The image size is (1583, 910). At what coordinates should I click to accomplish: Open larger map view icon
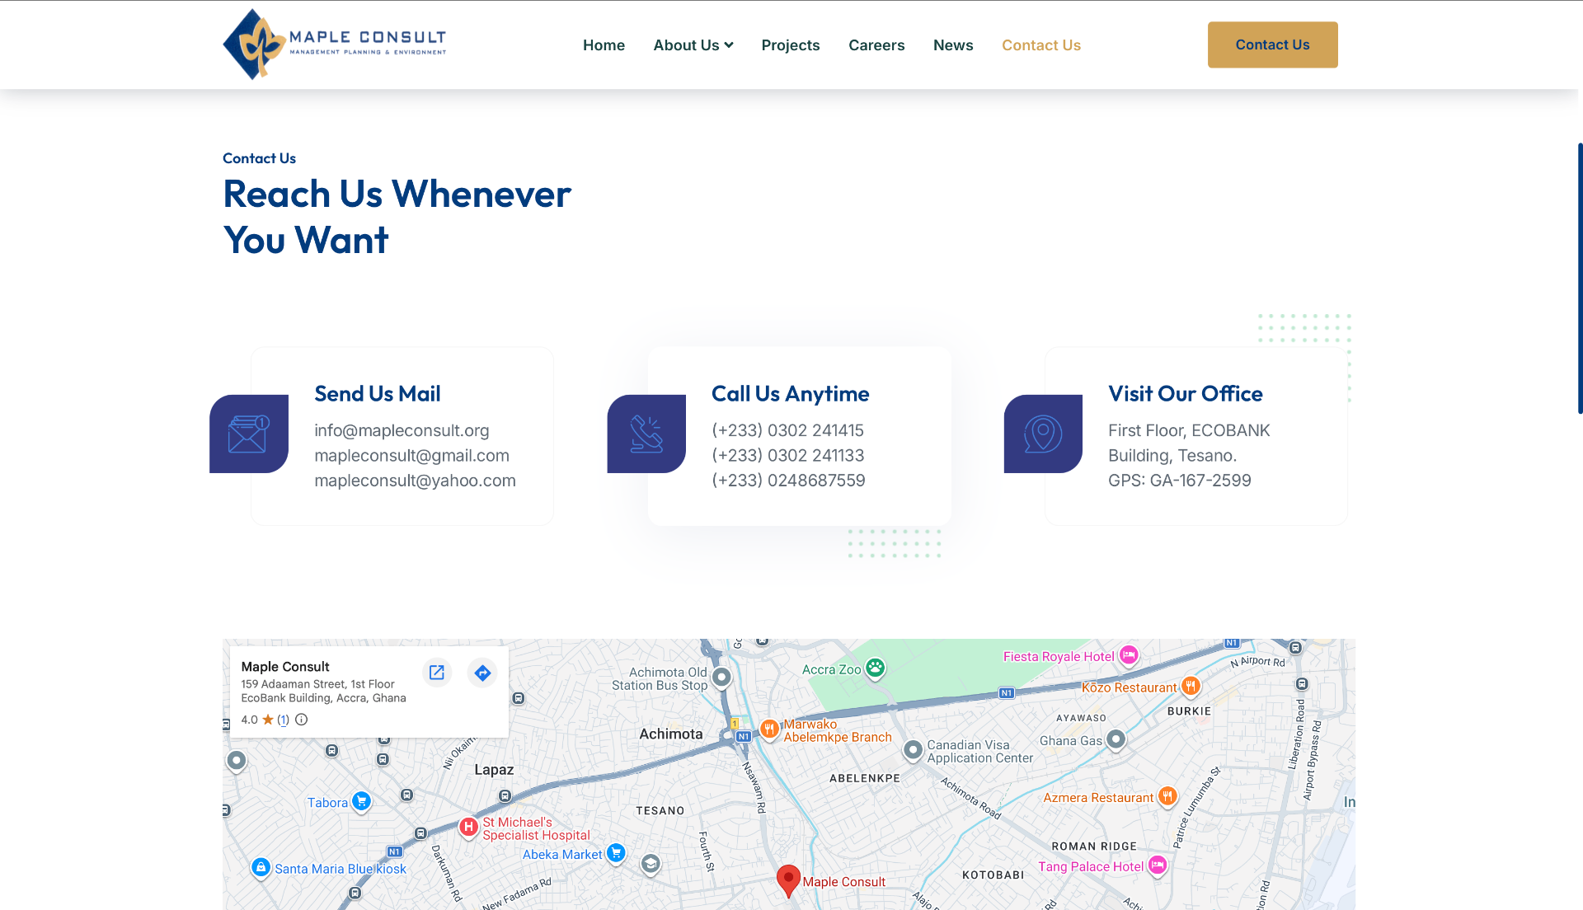pyautogui.click(x=437, y=673)
